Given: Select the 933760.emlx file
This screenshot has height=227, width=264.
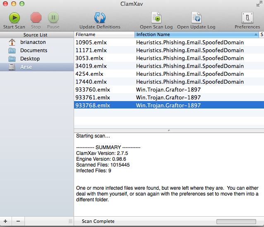Looking at the screenshot, I should click(93, 89).
